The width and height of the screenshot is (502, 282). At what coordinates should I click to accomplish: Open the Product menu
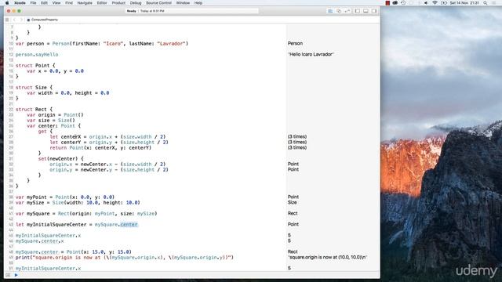[118, 3]
